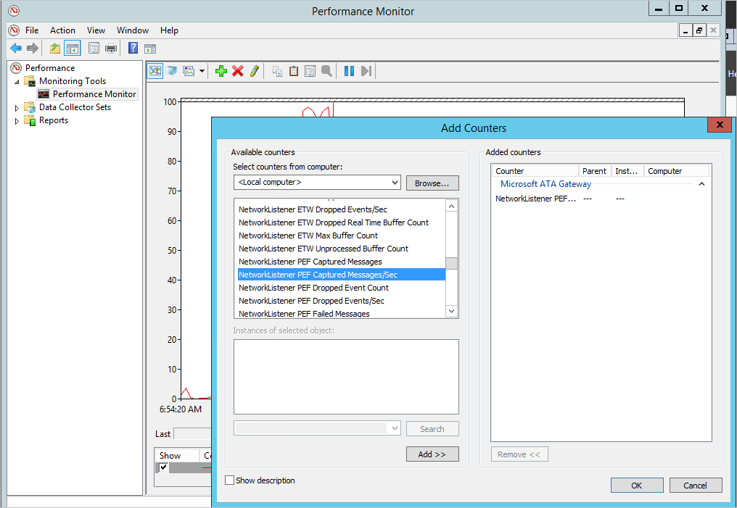Click red X Delete counter icon
Image resolution: width=737 pixels, height=508 pixels.
coord(238,71)
